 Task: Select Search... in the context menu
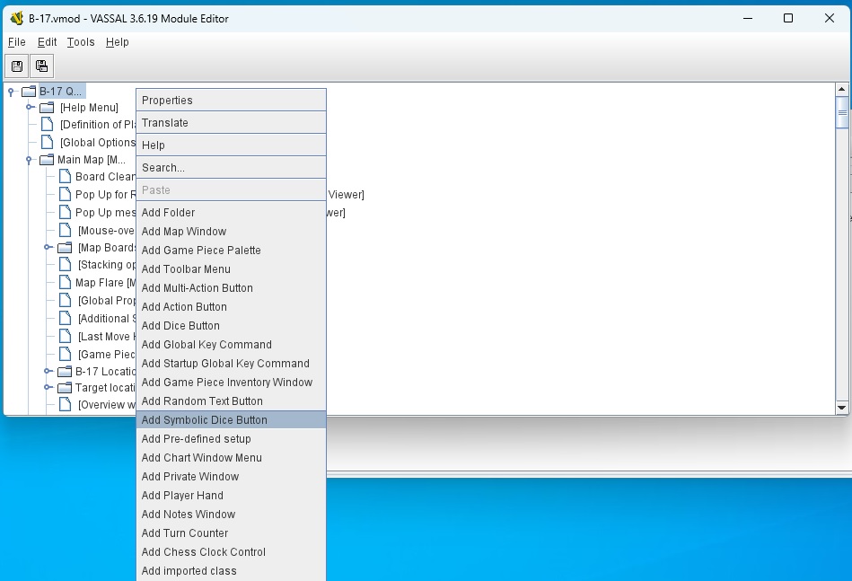pyautogui.click(x=231, y=167)
